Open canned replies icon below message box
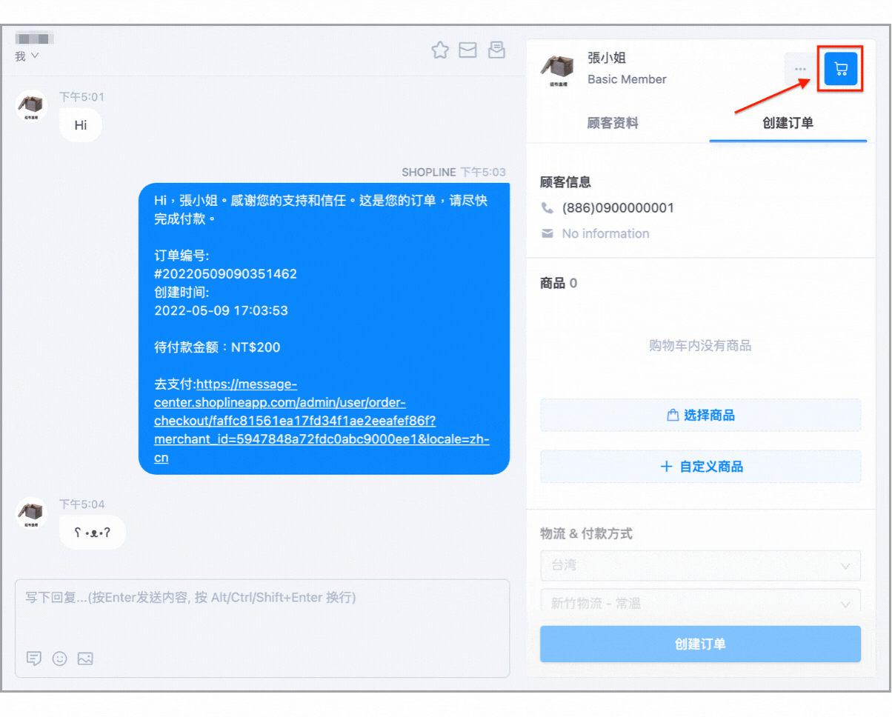This screenshot has width=892, height=717. click(34, 658)
